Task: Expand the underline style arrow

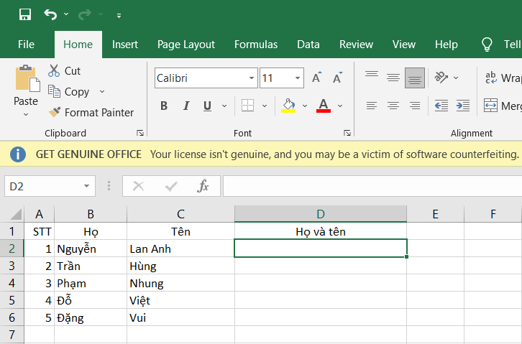Action: [x=224, y=106]
